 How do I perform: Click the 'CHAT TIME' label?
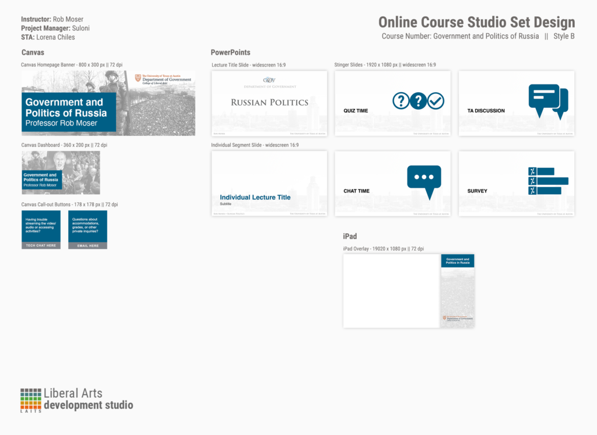[356, 191]
